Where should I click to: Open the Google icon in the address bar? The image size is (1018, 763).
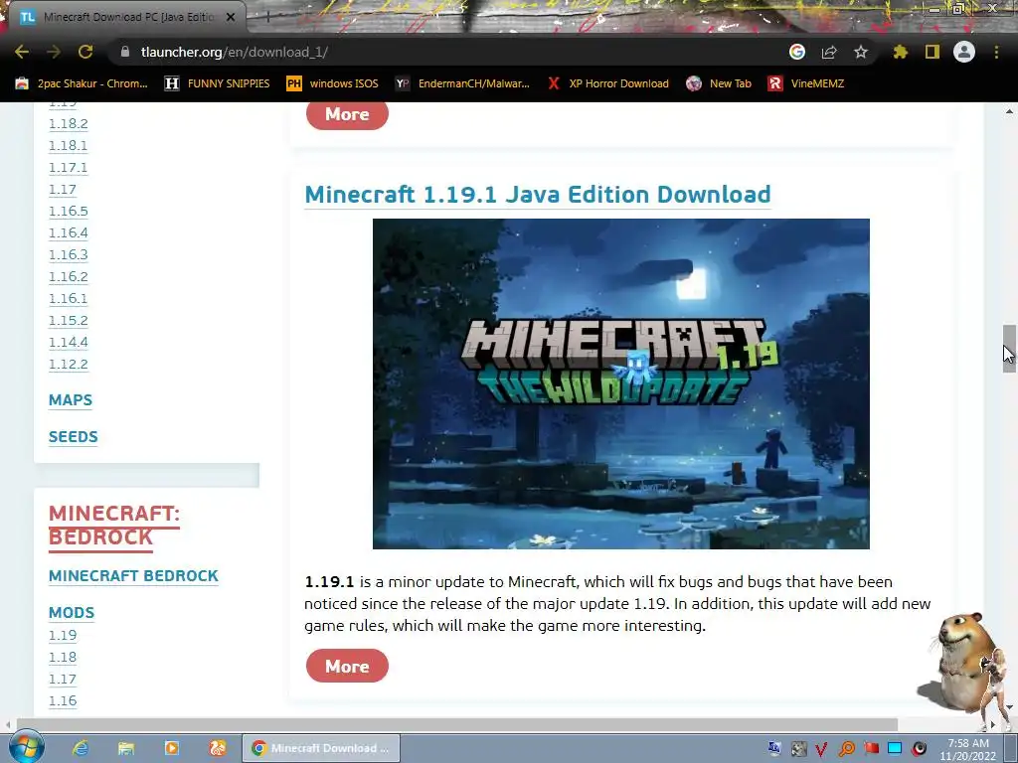[797, 52]
